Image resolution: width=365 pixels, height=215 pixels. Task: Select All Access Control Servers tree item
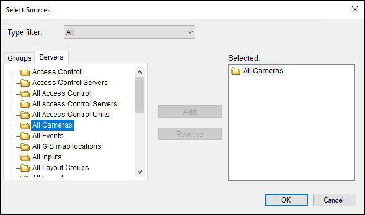coord(75,104)
